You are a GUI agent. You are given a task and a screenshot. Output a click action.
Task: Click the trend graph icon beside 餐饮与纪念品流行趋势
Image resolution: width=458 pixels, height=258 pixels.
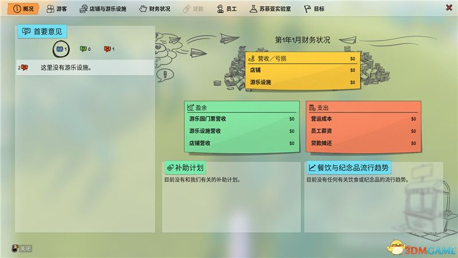(312, 167)
